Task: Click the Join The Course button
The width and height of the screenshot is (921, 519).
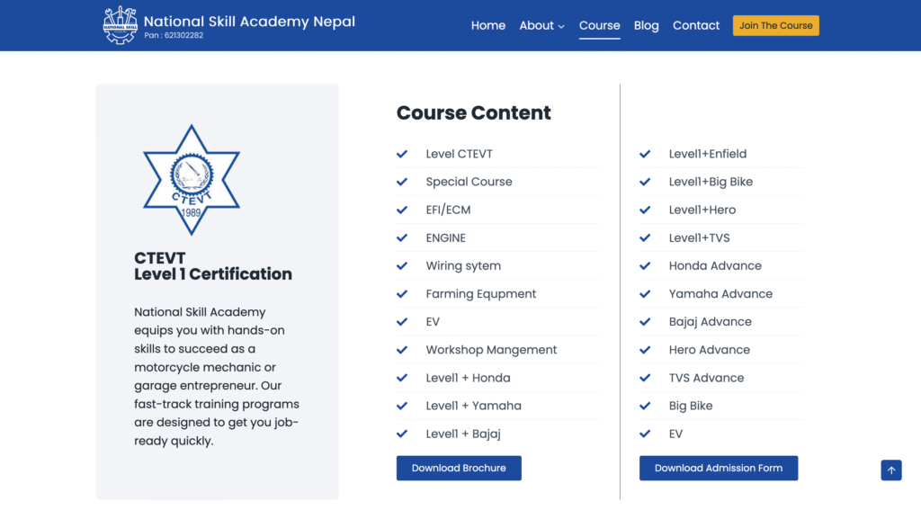Action: coord(776,25)
